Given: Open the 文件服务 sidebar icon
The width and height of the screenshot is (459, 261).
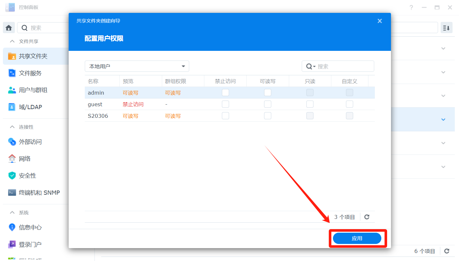Looking at the screenshot, I should (x=12, y=73).
